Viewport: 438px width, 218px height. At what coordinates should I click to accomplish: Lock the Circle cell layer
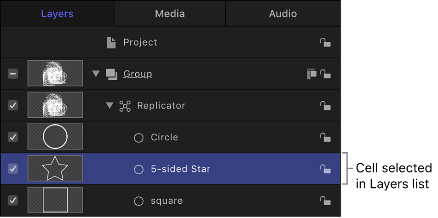325,138
